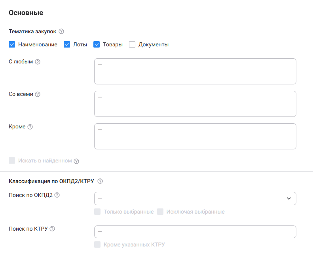Disable the Товары checkbox

(97, 44)
